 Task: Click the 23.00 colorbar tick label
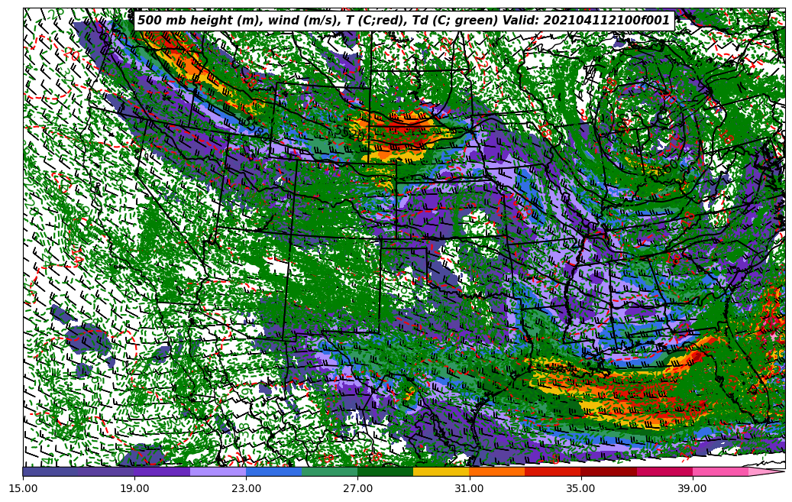click(246, 488)
